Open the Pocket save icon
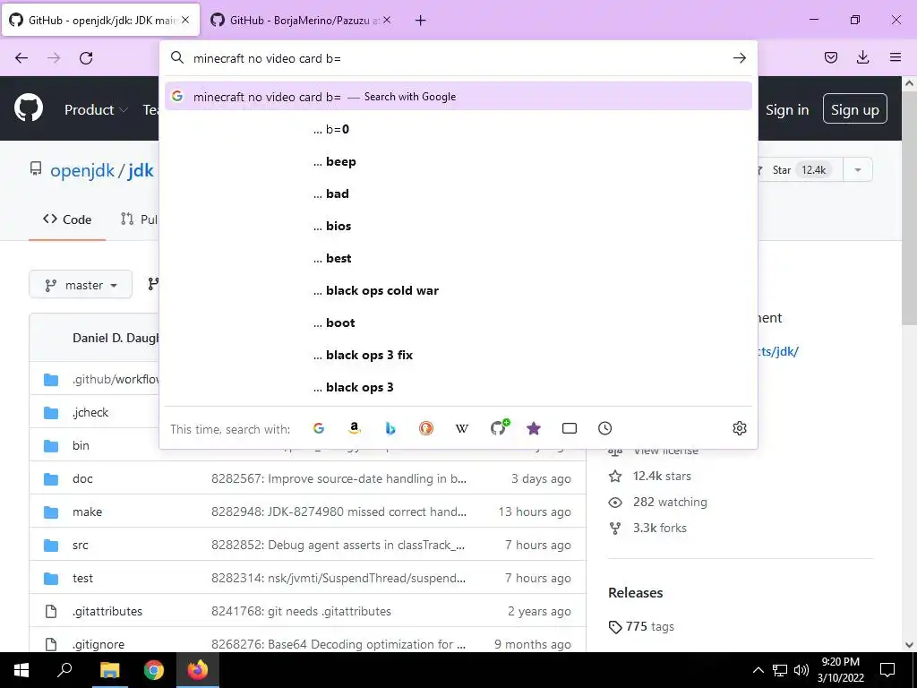This screenshot has width=917, height=688. 830,57
